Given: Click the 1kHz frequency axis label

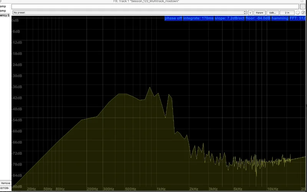Looking at the screenshot, I should click(161, 189).
